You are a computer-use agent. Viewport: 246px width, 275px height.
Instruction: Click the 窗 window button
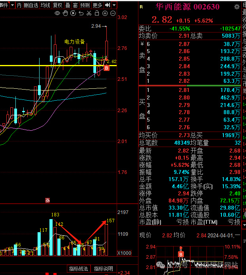click(75, 5)
